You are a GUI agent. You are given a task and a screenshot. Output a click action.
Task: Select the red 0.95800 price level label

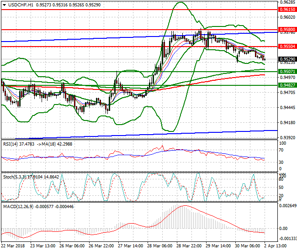coord(287,30)
